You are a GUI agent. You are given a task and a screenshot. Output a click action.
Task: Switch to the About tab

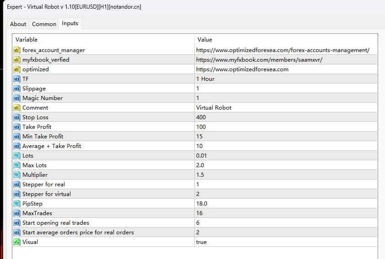pos(18,24)
